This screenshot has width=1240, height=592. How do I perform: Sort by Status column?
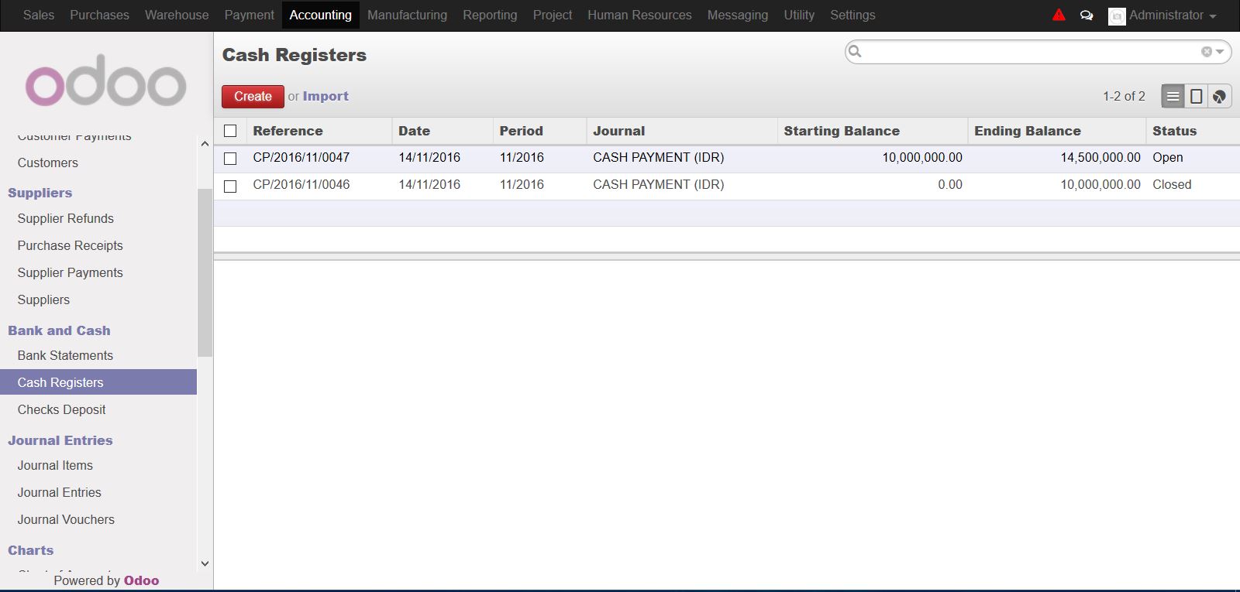(x=1193, y=131)
